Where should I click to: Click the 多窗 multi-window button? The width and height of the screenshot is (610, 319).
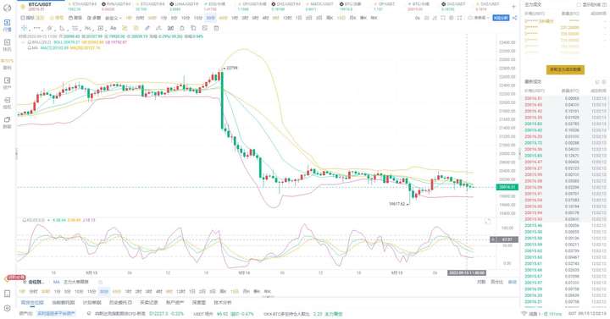pos(94,18)
